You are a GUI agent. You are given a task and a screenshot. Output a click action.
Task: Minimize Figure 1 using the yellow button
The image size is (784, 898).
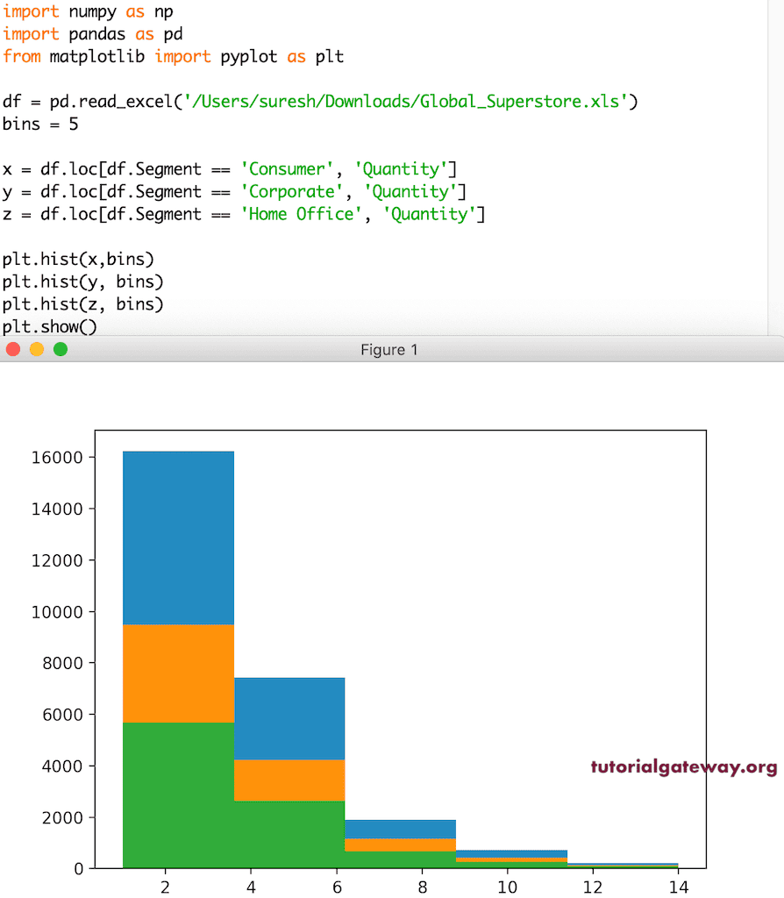37,349
